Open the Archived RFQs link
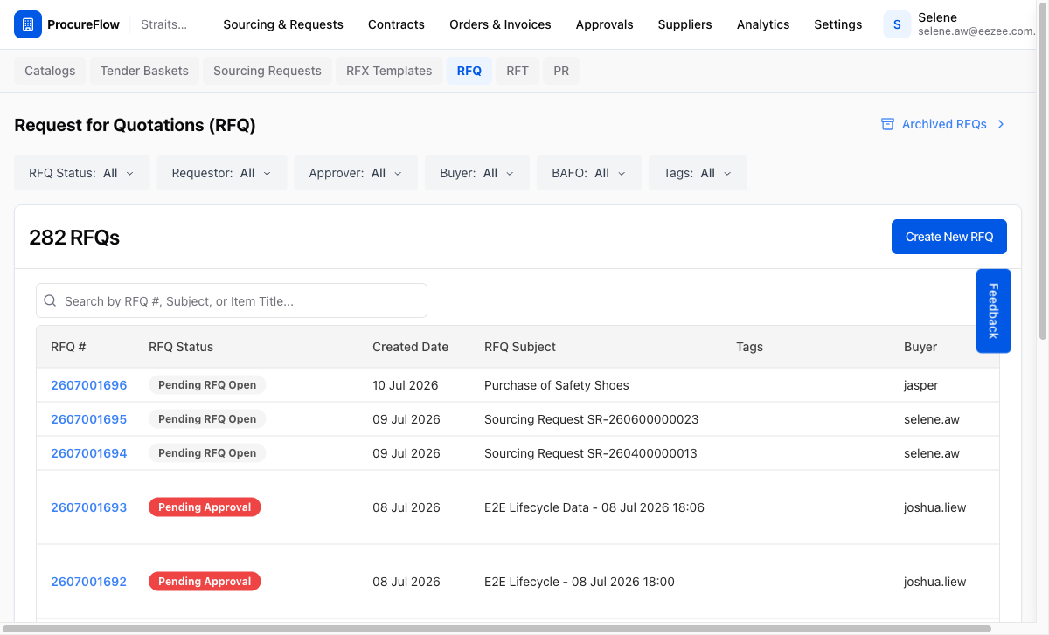The height and width of the screenshot is (635, 1049). click(x=944, y=124)
